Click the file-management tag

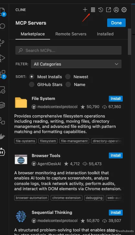point(74,141)
